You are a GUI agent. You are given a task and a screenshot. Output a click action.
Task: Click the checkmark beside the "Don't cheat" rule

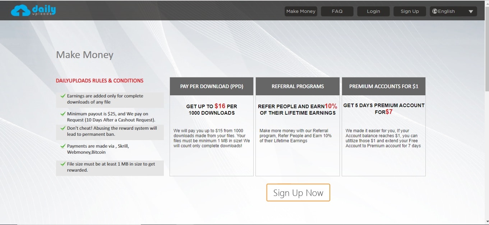[x=63, y=128]
